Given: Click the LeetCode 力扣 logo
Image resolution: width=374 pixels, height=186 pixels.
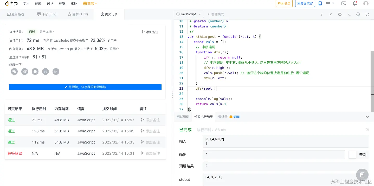Looking at the screenshot, I should [x=11, y=3].
